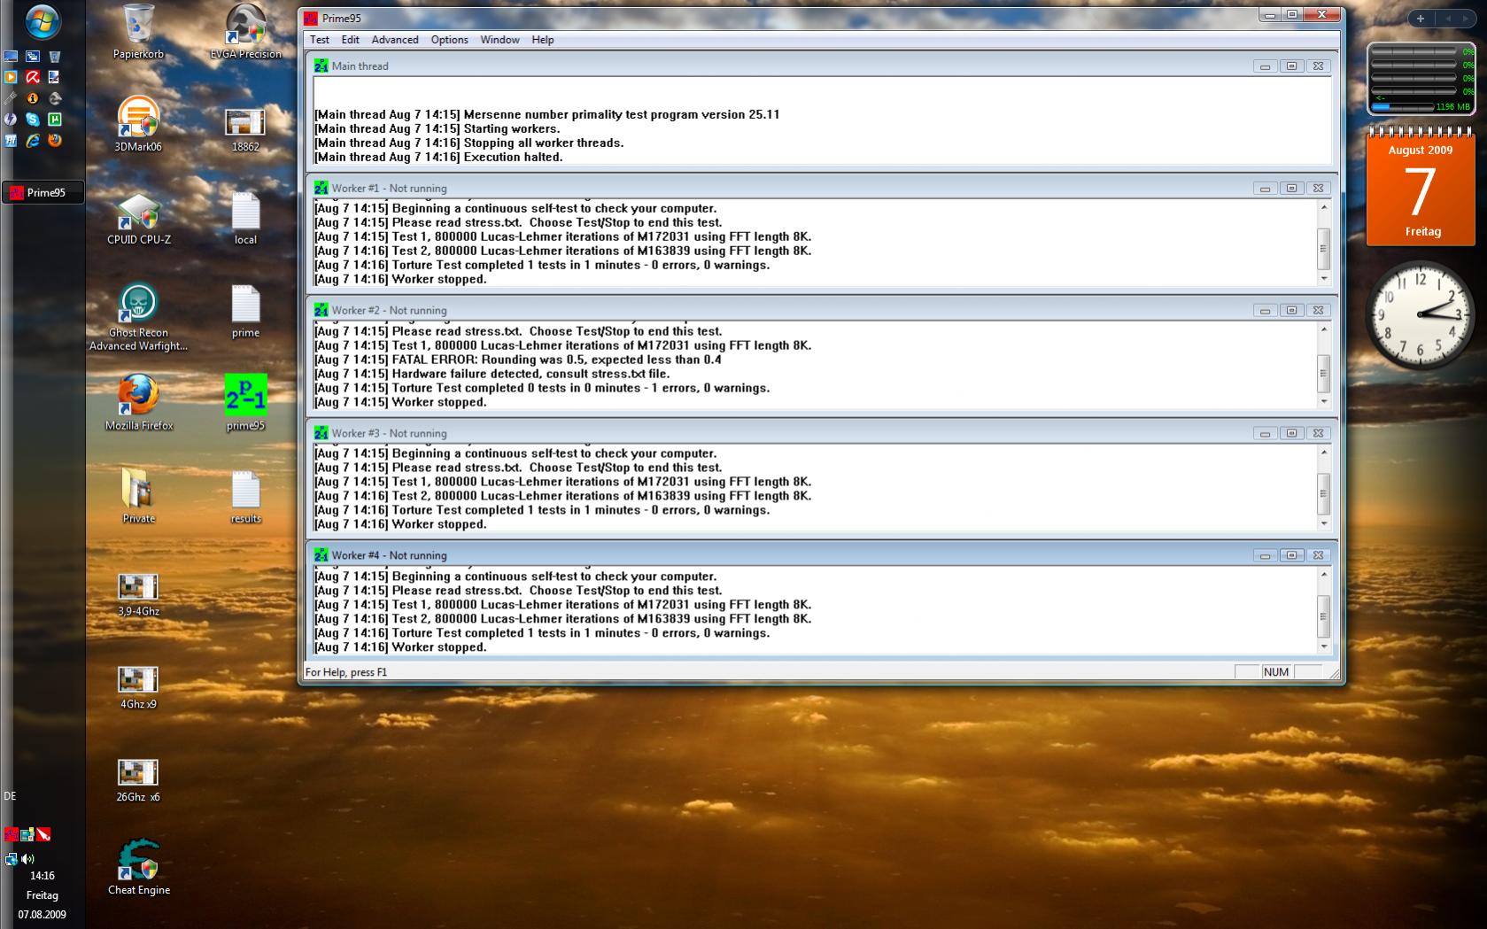This screenshot has height=929, width=1487.
Task: Select the '4Ghz x9' screenshot file
Action: 138,687
